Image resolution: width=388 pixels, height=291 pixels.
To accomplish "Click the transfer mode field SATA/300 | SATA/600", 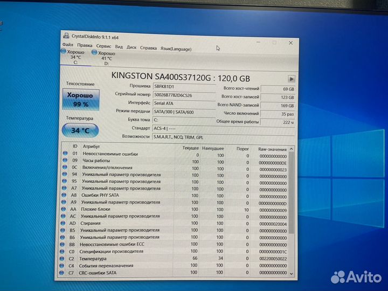I will (x=184, y=112).
